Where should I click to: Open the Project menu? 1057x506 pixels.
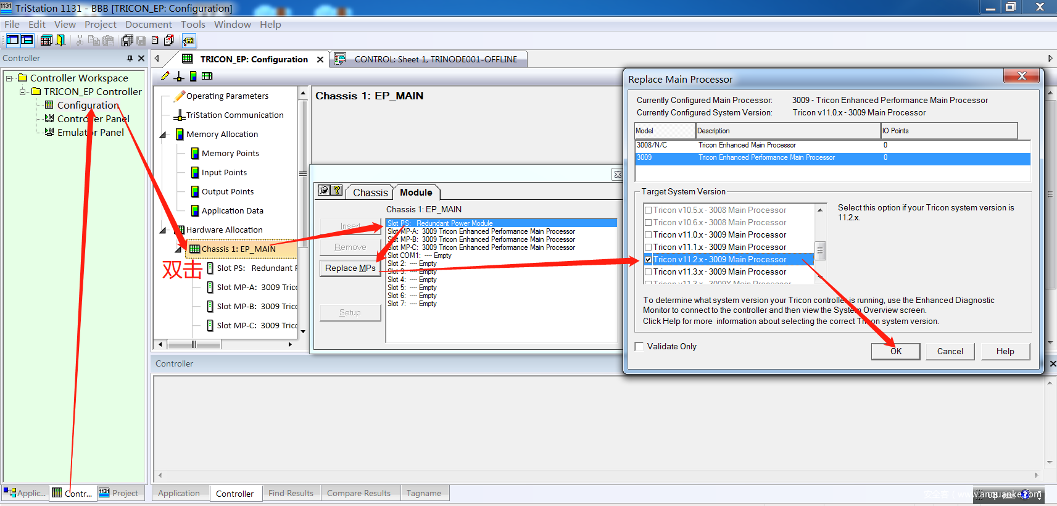pyautogui.click(x=101, y=24)
